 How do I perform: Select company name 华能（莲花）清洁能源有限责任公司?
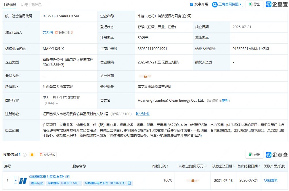click(x=164, y=16)
